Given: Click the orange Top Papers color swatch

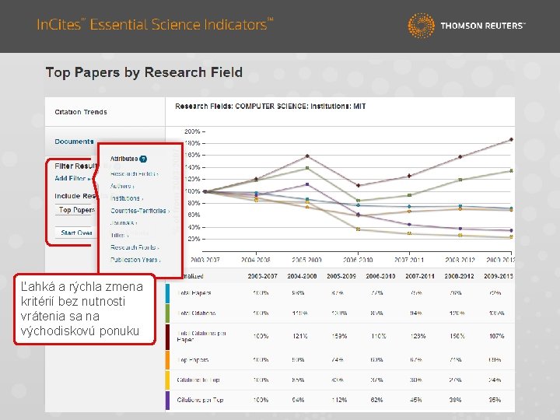Looking at the screenshot, I should pyautogui.click(x=167, y=360).
